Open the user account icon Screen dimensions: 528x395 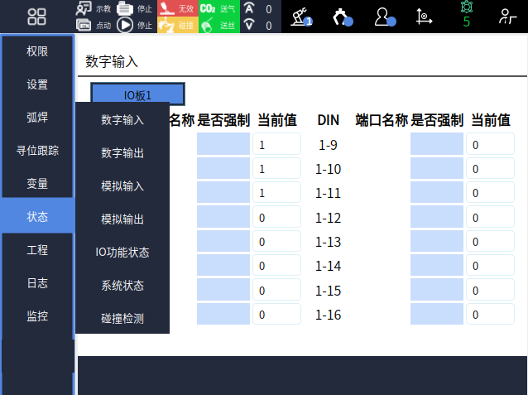[x=383, y=17]
